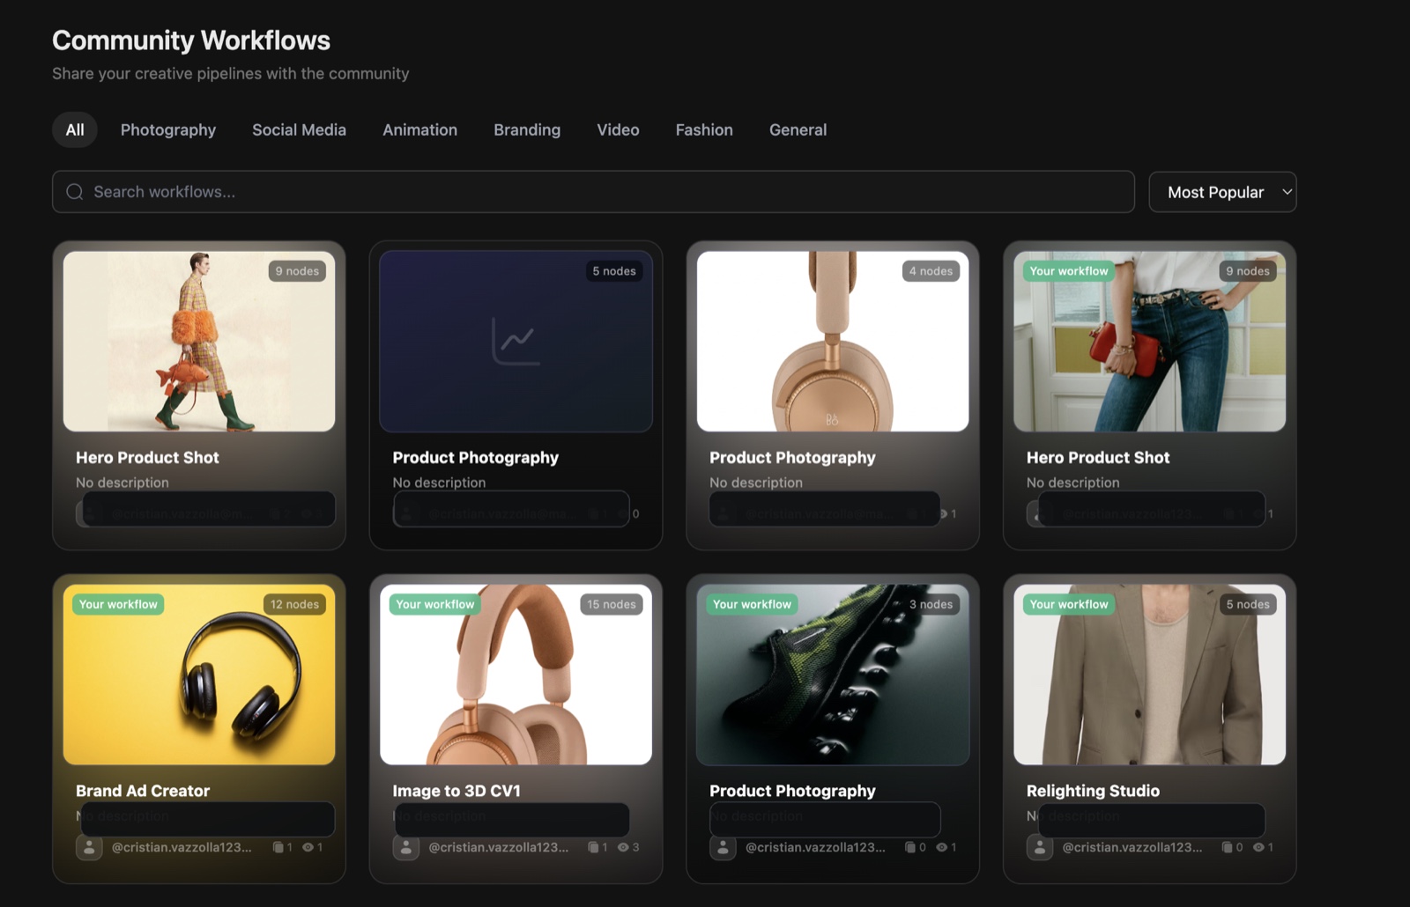Viewport: 1410px width, 907px height.
Task: Click author avatar icon on Brand Ad Creator card
Action: click(89, 847)
